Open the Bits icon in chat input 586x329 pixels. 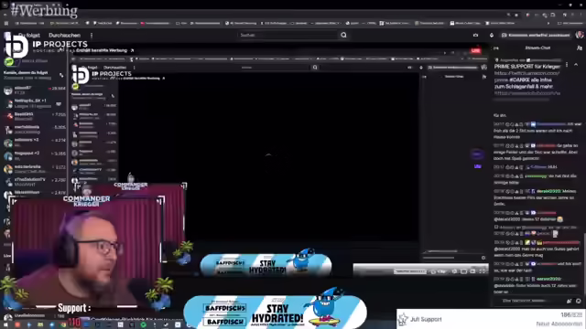click(x=570, y=301)
